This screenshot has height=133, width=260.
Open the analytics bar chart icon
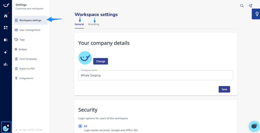point(6,64)
